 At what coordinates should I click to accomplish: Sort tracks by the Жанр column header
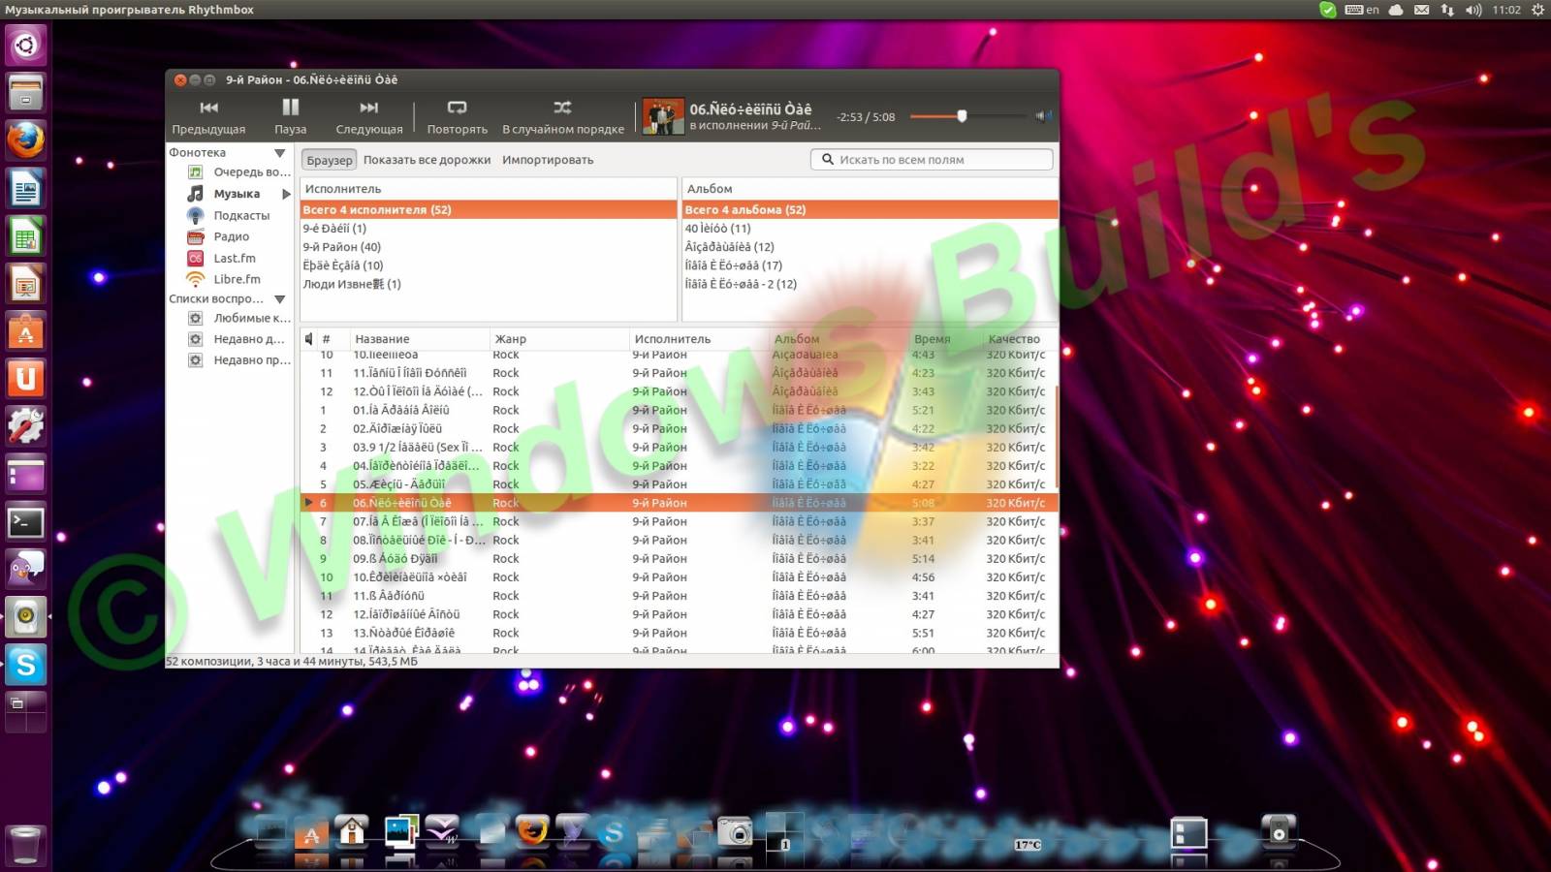(x=558, y=339)
